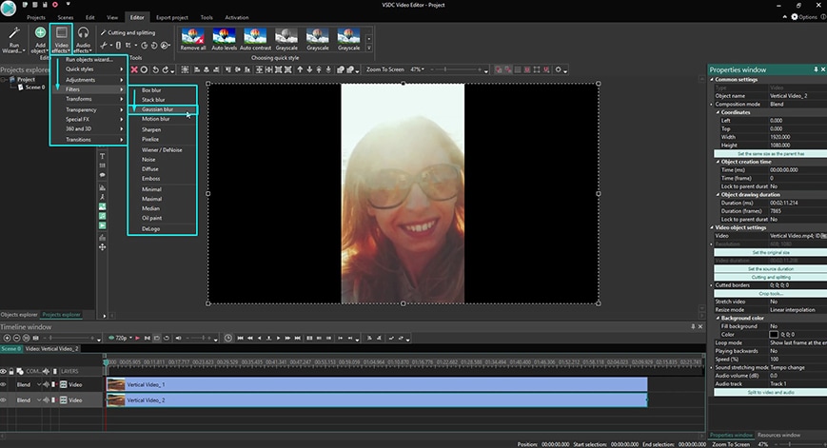Click the move tool crosshair icon
This screenshot has height=448, width=827.
[103, 246]
